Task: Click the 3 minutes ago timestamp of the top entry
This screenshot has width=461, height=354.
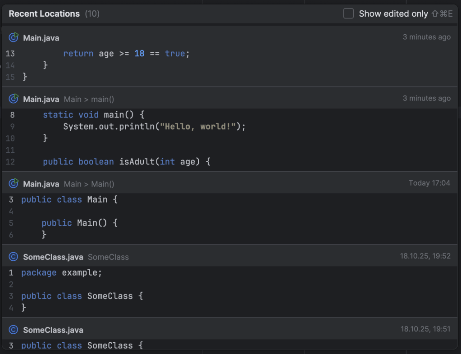Action: tap(426, 37)
